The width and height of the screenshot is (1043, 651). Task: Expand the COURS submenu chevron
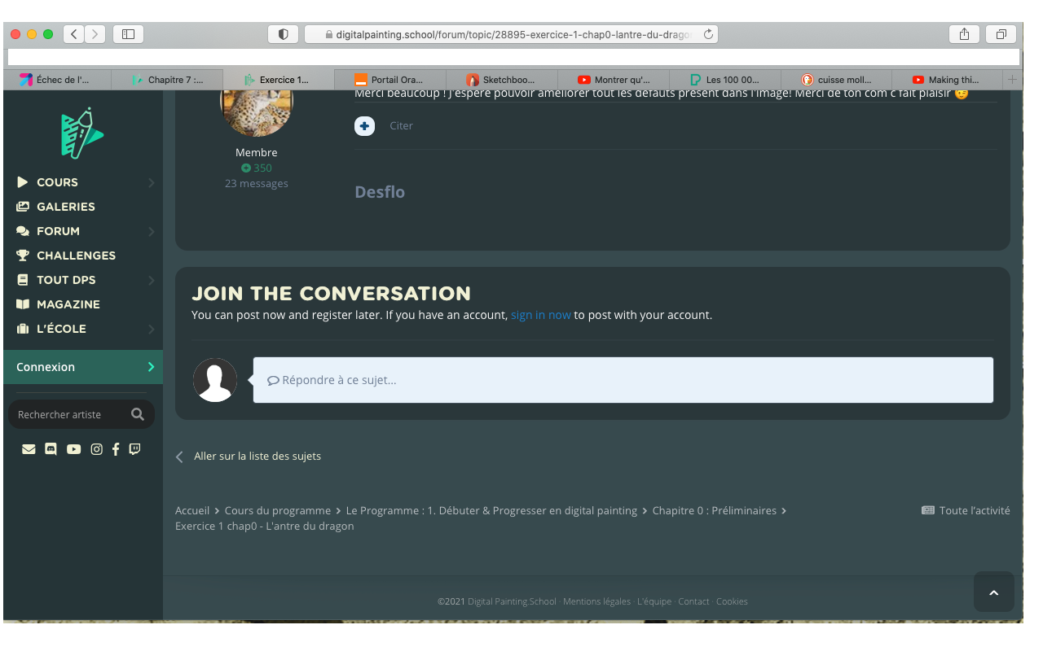click(x=151, y=183)
